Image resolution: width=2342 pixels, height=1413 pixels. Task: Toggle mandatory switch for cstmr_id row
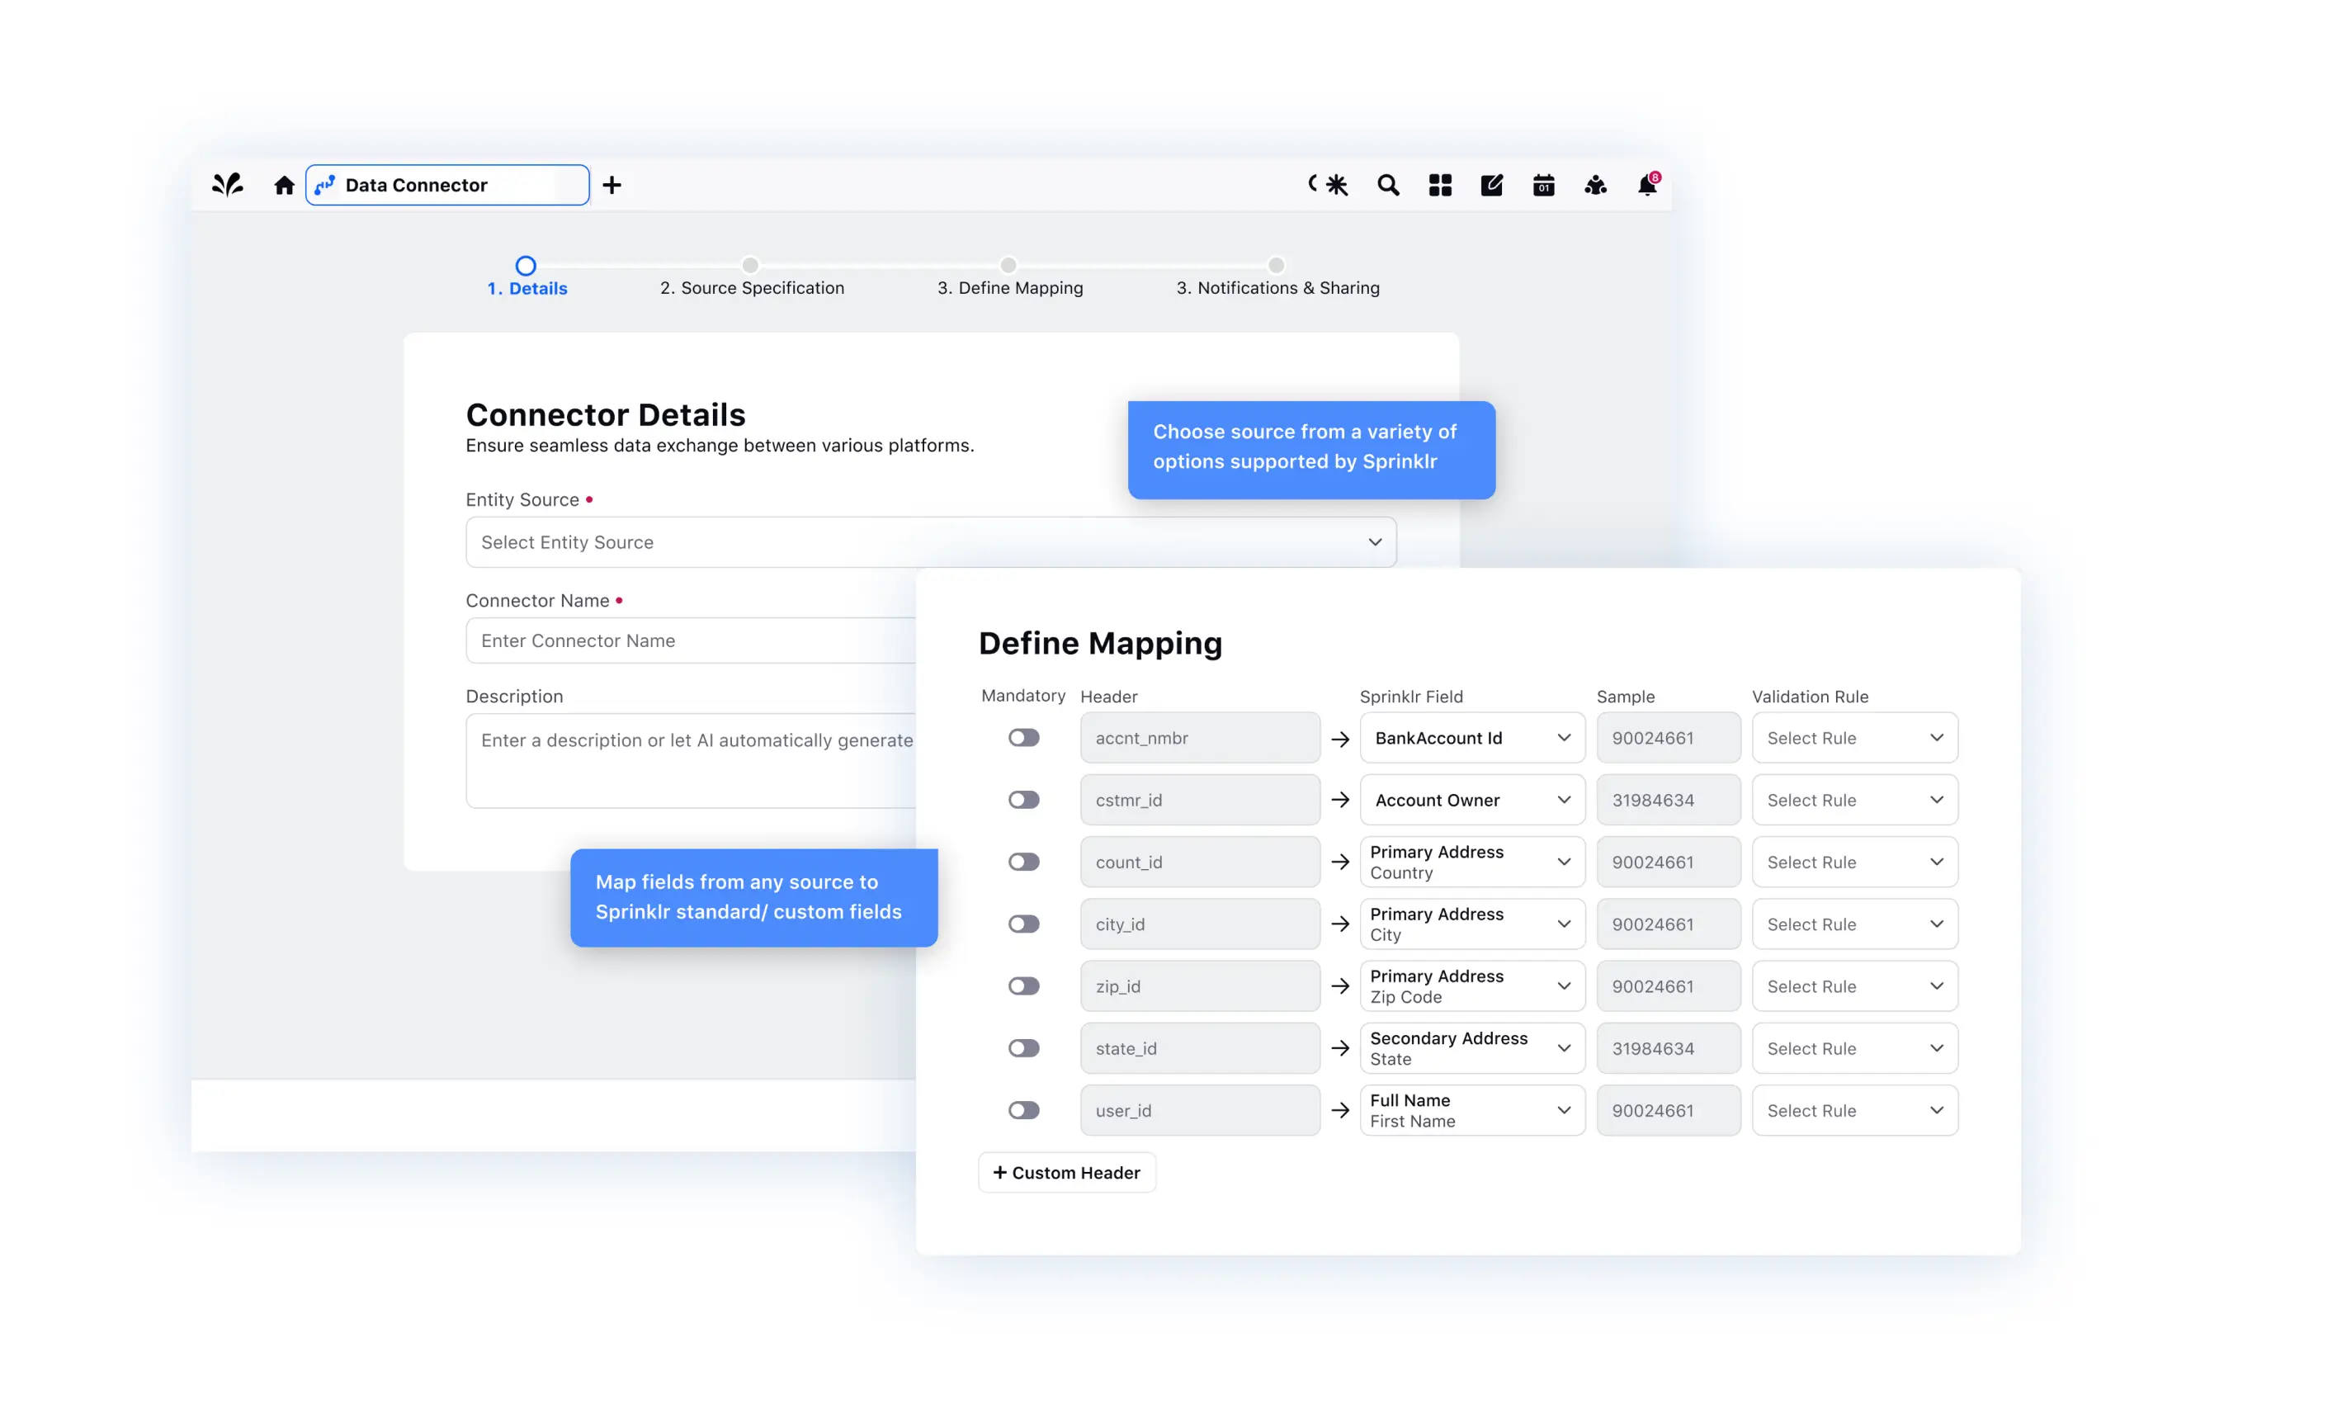(1022, 799)
